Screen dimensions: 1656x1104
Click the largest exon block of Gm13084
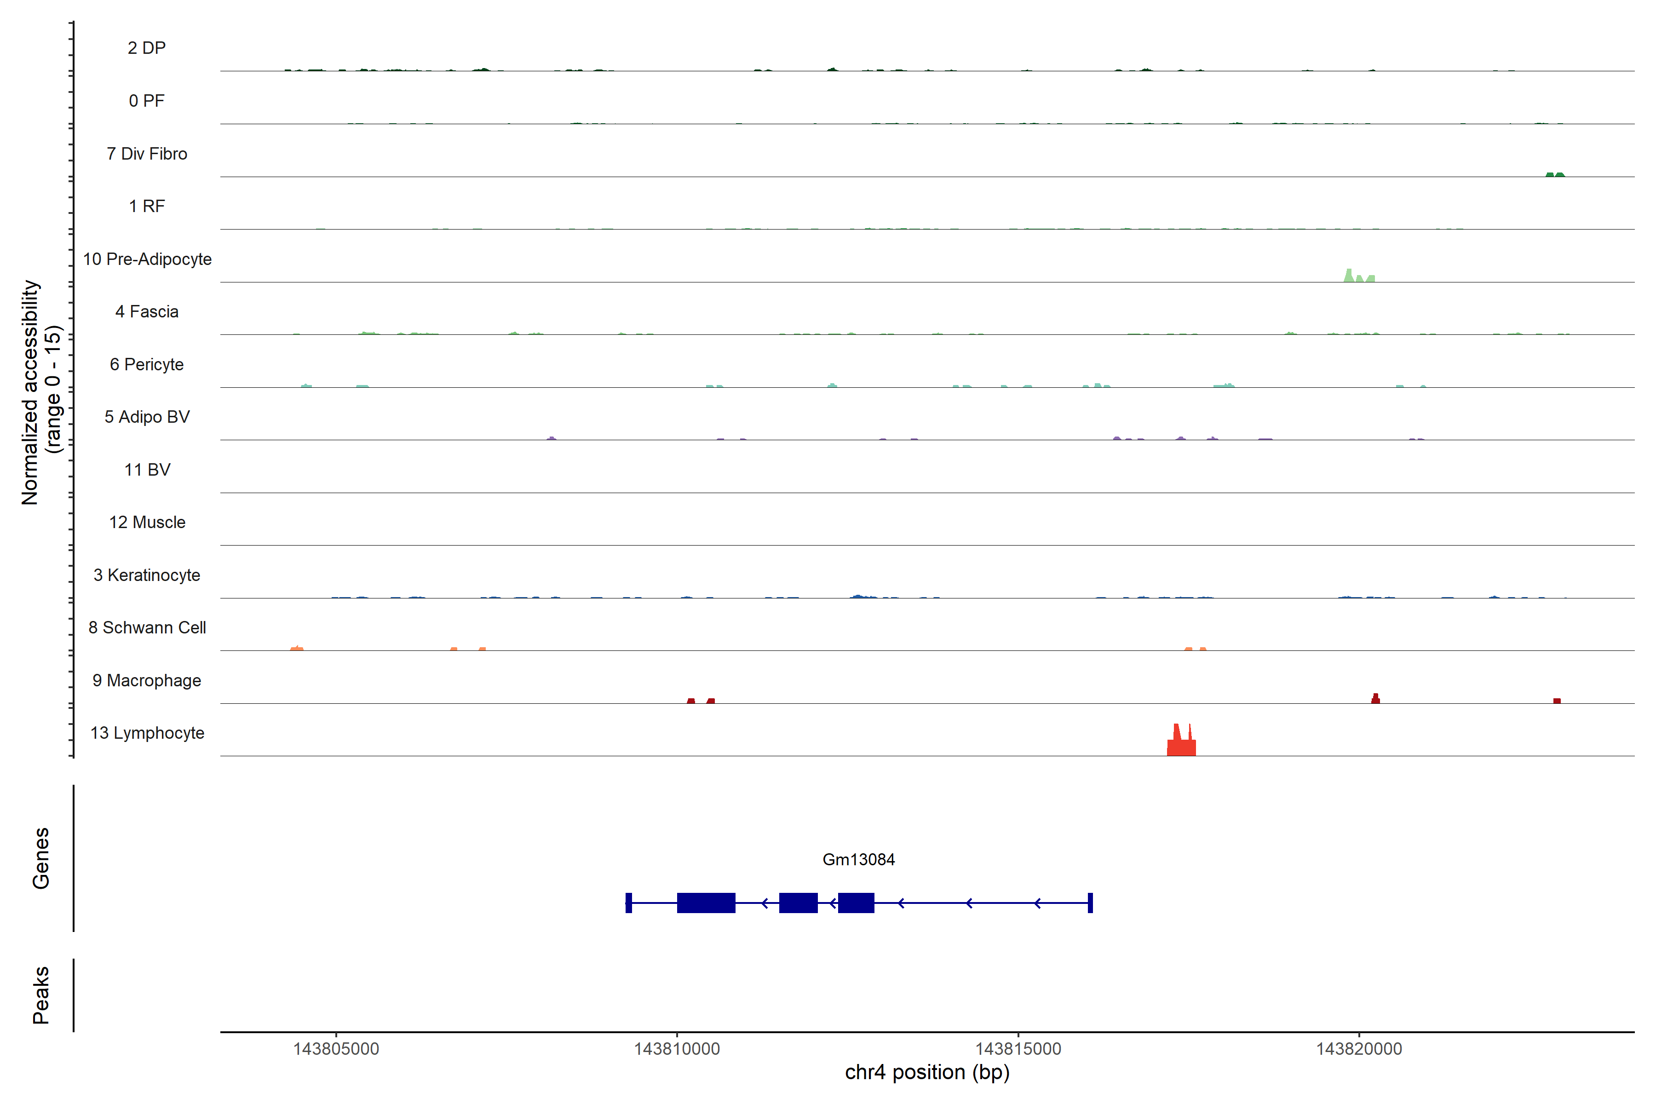[706, 903]
